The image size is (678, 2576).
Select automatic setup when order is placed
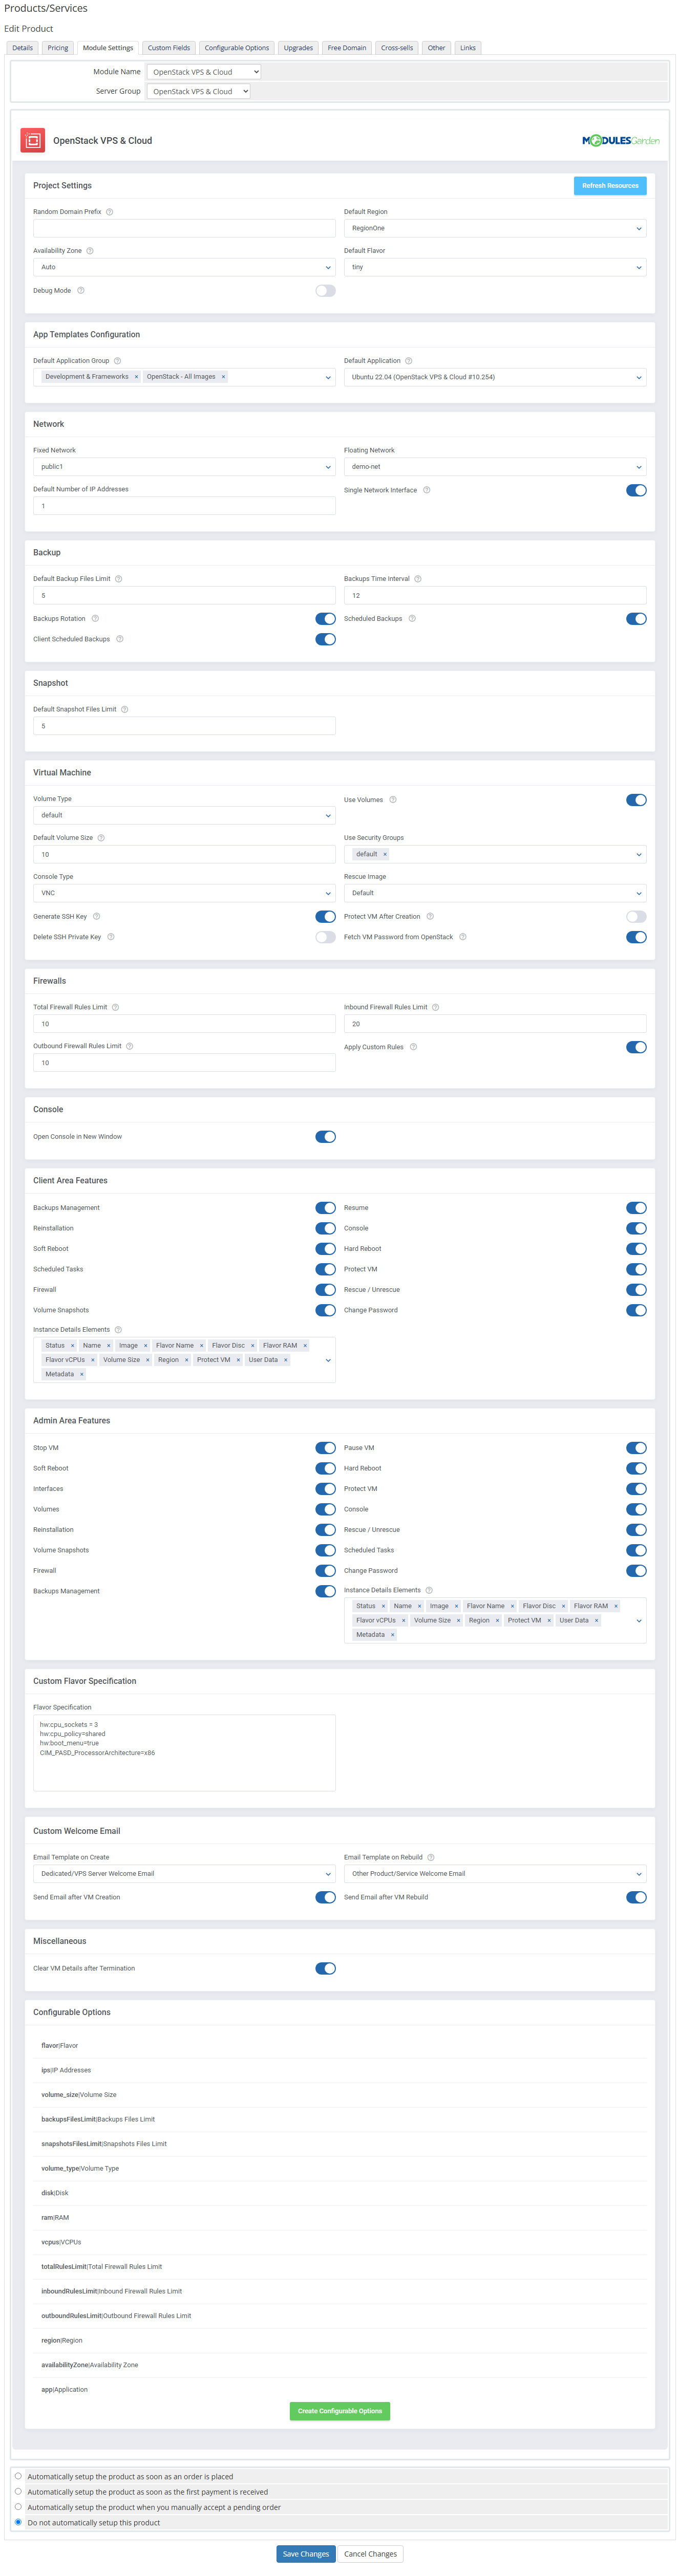[x=18, y=2476]
